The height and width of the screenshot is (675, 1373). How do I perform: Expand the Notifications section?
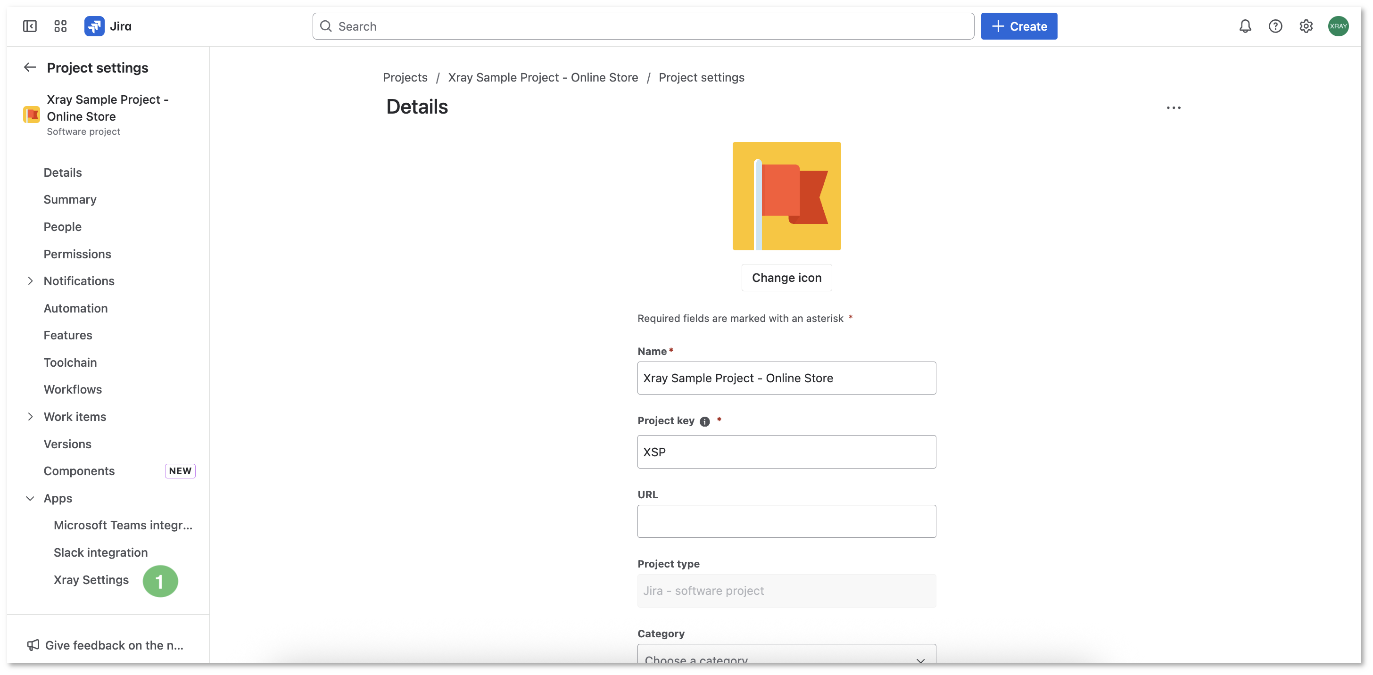(x=30, y=281)
